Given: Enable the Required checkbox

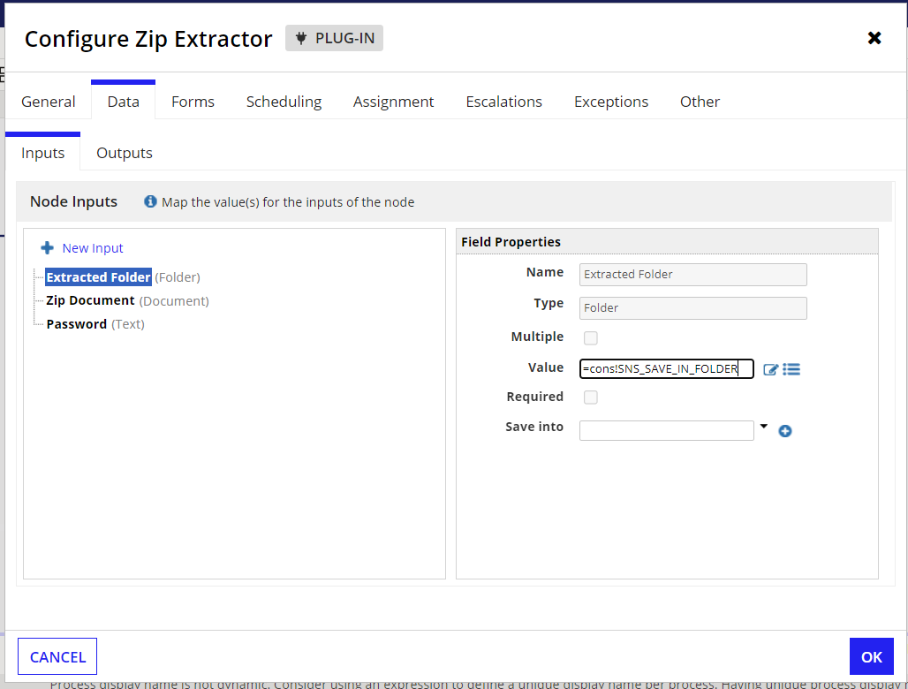Looking at the screenshot, I should click(x=591, y=397).
